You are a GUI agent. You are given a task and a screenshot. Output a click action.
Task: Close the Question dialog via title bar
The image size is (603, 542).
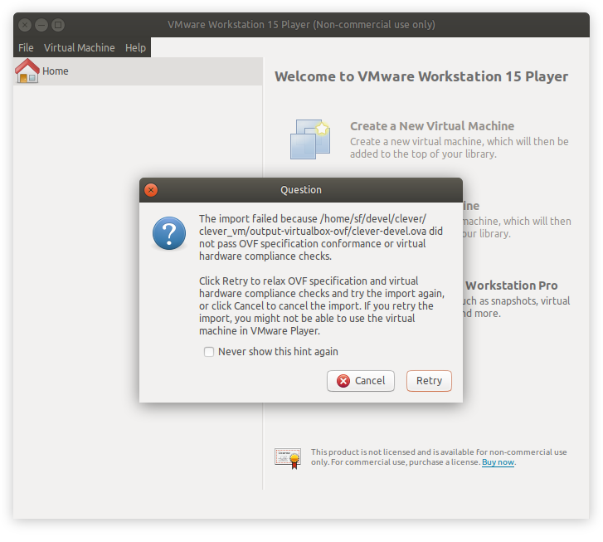pos(151,190)
